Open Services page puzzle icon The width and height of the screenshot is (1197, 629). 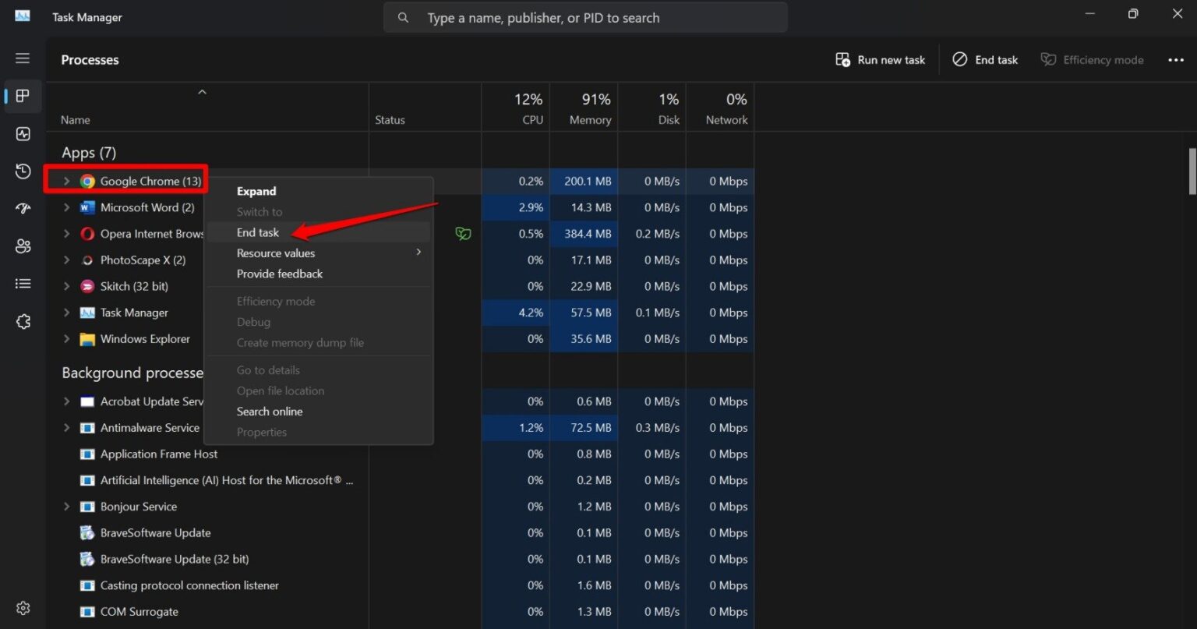tap(23, 321)
